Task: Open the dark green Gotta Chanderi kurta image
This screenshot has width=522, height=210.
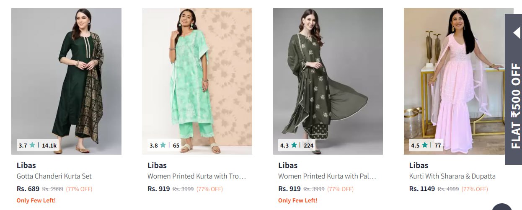Action: pos(66,75)
